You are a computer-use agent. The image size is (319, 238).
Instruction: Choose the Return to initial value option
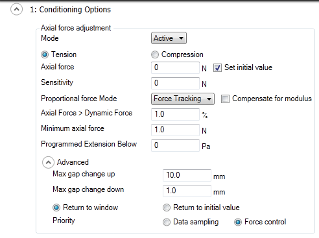pos(167,208)
